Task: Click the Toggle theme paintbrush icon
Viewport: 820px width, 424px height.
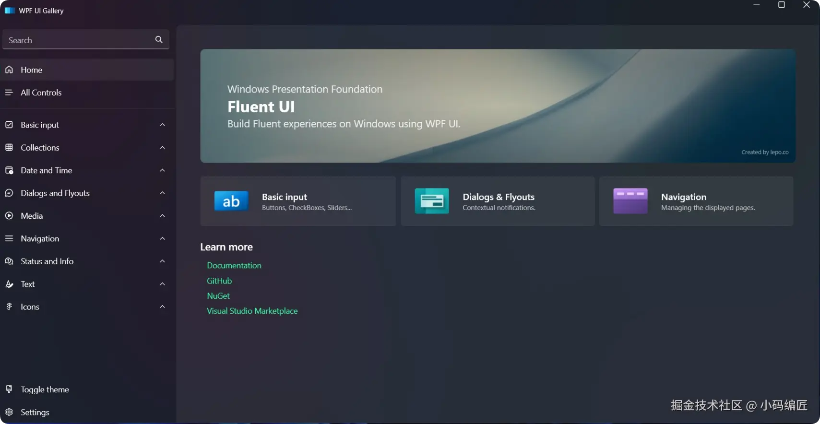Action: 9,389
